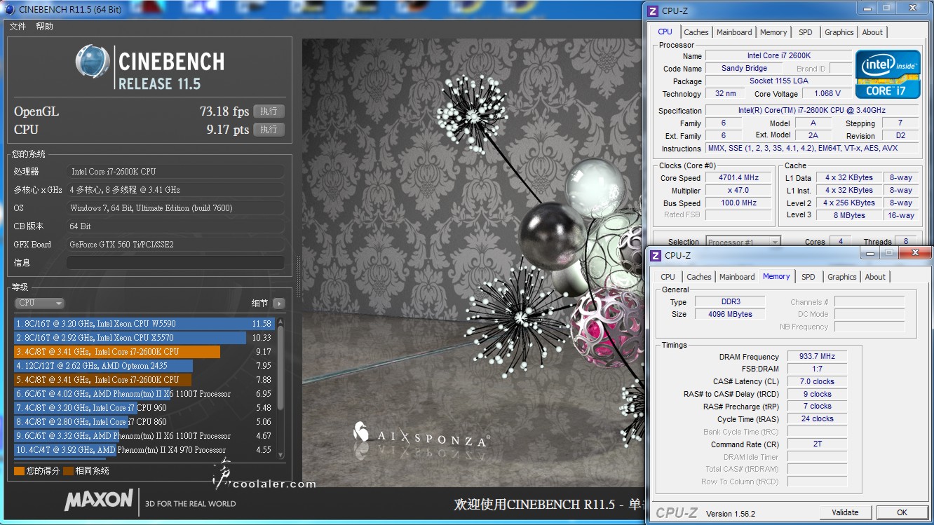
Task: Switch to Graphics tab in lower CPU-Z window
Action: coord(842,277)
